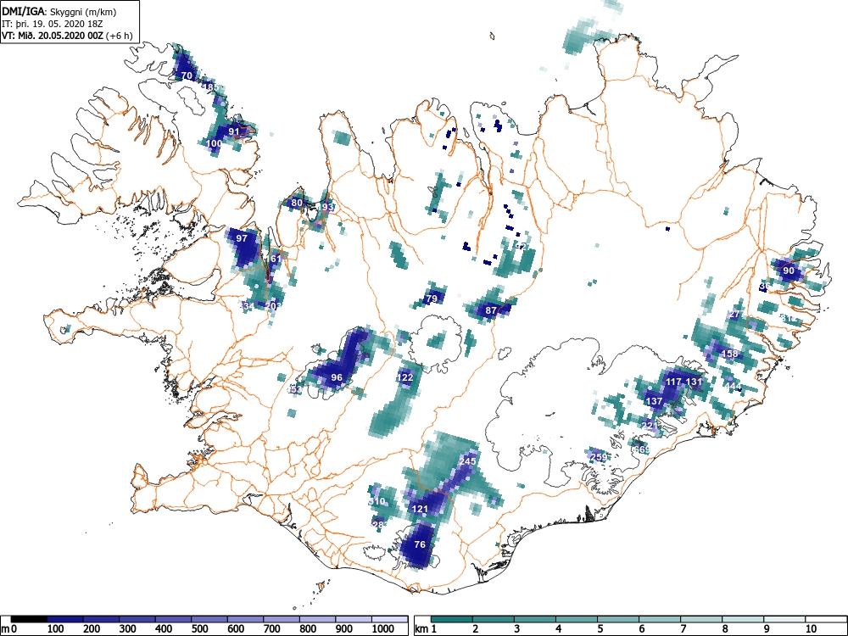Click the map value 91
848x636 pixels.
pyautogui.click(x=234, y=131)
